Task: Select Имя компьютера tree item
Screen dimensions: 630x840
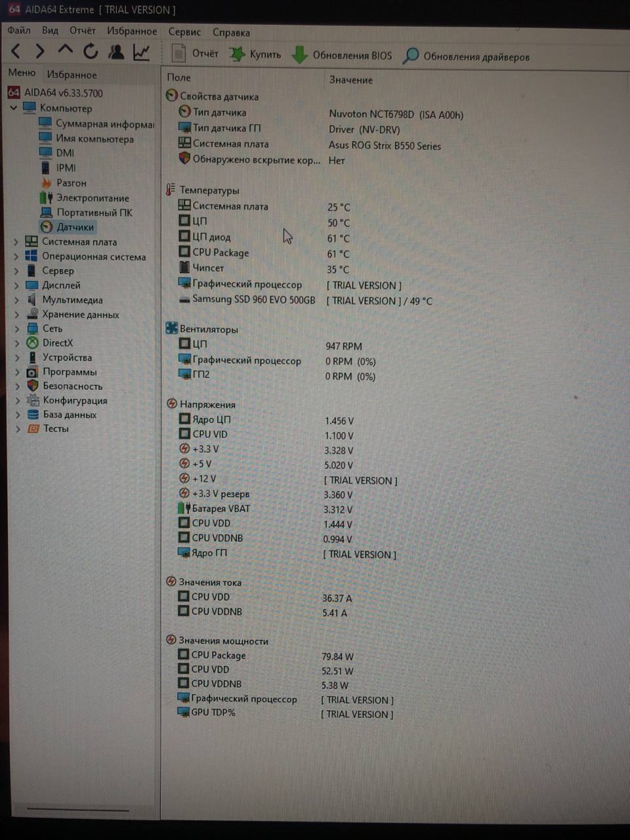Action: point(86,138)
